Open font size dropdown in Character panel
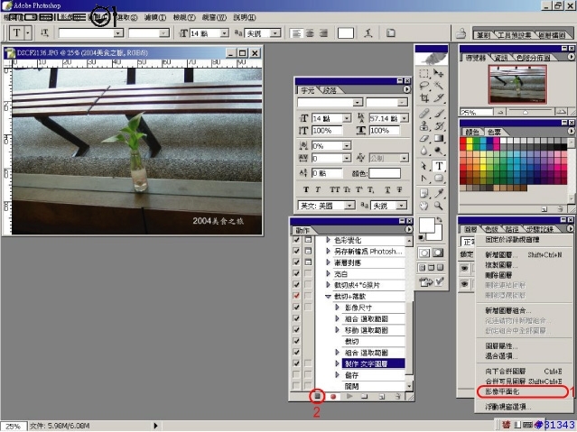Image resolution: width=577 pixels, height=432 pixels. (347, 118)
